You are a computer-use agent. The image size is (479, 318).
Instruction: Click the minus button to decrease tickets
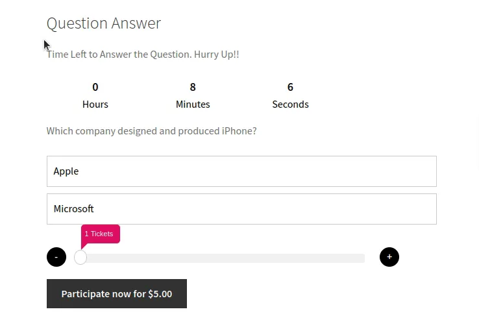point(56,257)
